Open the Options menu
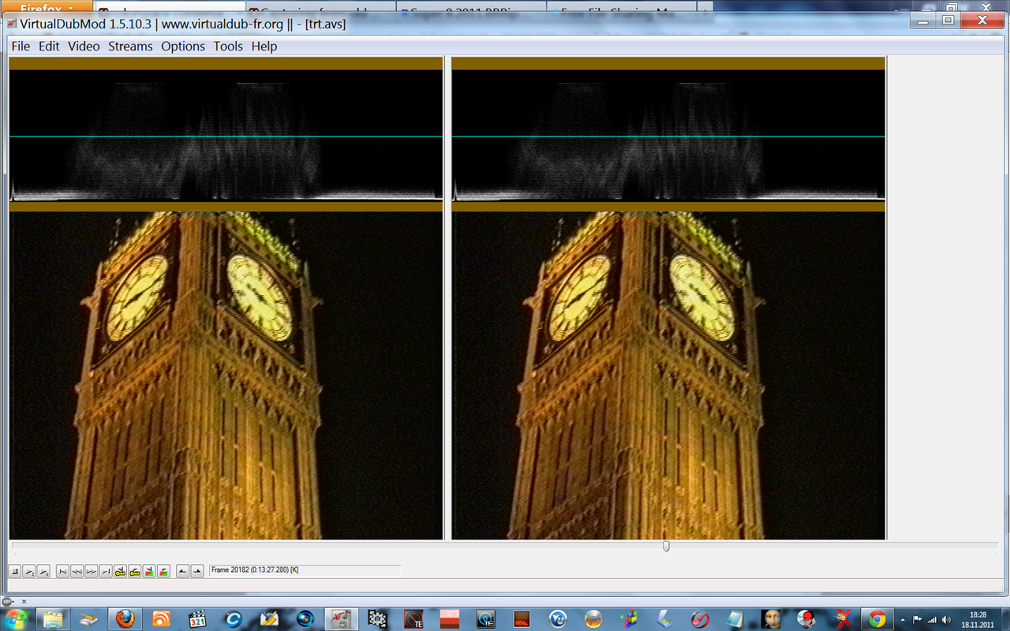The height and width of the screenshot is (631, 1010). pyautogui.click(x=183, y=47)
